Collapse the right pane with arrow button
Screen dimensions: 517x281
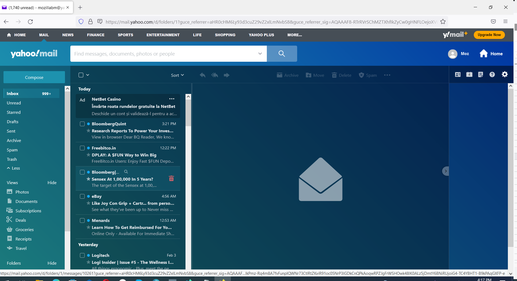click(x=446, y=171)
